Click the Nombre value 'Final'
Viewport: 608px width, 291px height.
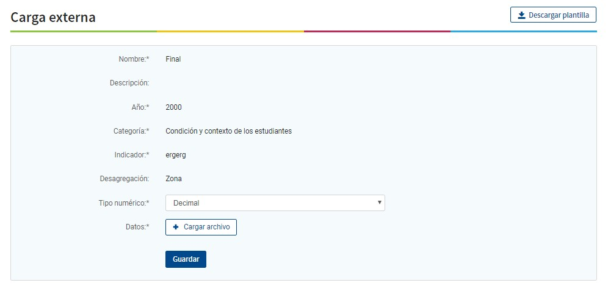(173, 59)
